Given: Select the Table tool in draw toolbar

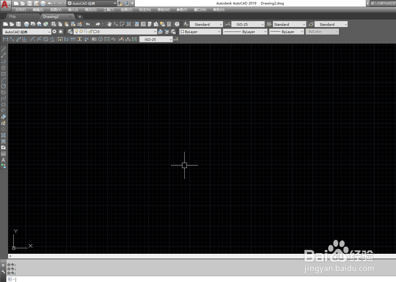Looking at the screenshot, I should coord(3,154).
